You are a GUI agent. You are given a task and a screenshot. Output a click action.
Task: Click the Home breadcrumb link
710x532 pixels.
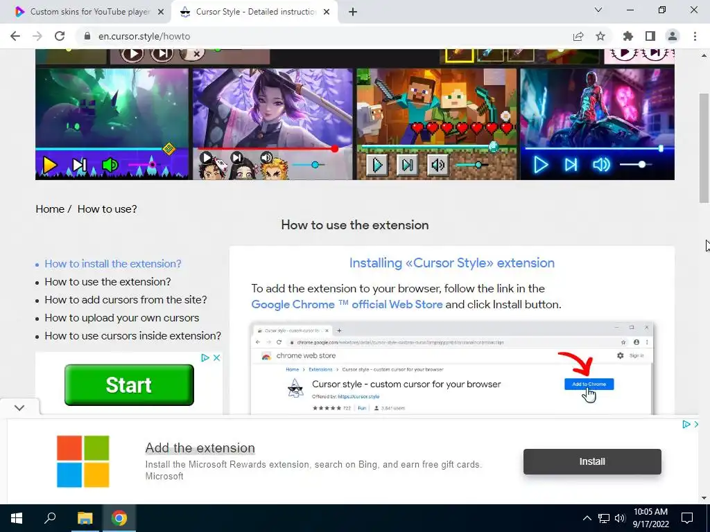click(50, 209)
